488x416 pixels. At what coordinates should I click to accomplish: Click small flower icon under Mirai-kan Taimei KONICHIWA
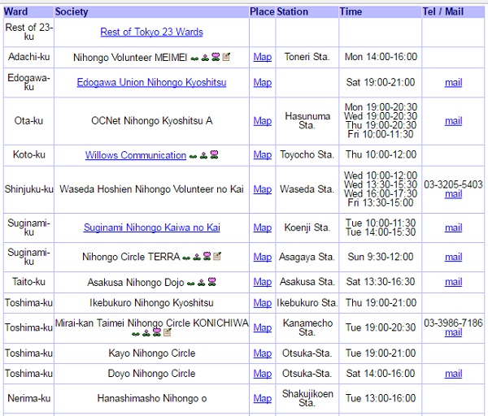coord(146,333)
